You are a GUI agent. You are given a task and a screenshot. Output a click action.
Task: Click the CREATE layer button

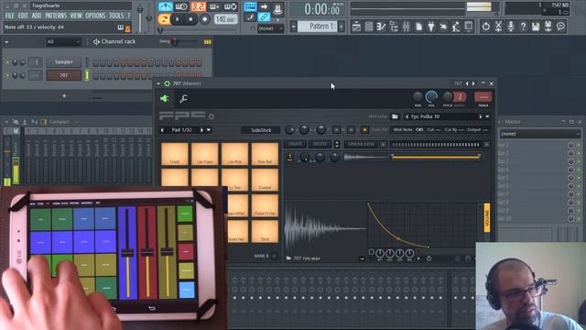[295, 144]
